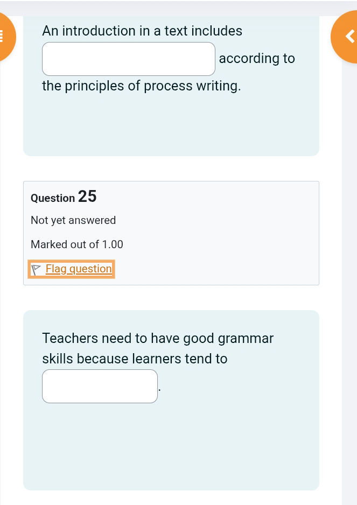Click the Not yet answered status text
Image resolution: width=357 pixels, height=505 pixels.
[x=73, y=220]
